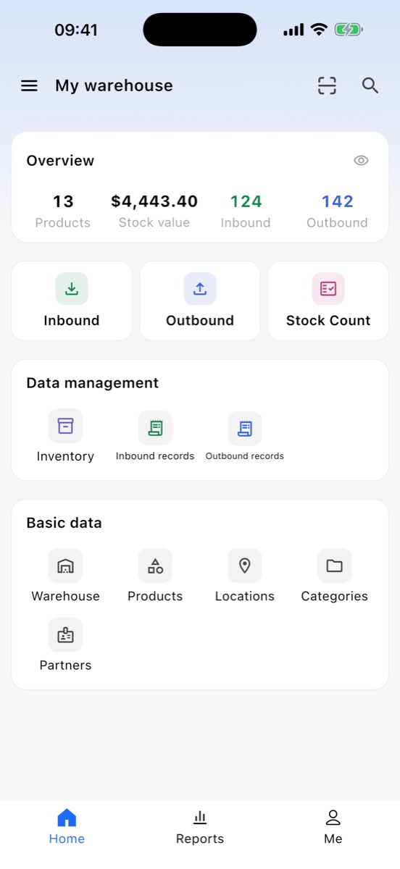400x869 pixels.
Task: Tap the Products label under Basic data
Action: (155, 596)
